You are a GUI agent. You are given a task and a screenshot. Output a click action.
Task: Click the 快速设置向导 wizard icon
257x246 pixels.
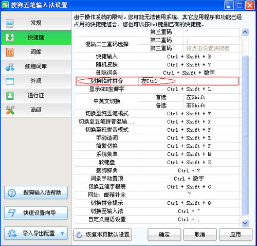click(x=12, y=213)
